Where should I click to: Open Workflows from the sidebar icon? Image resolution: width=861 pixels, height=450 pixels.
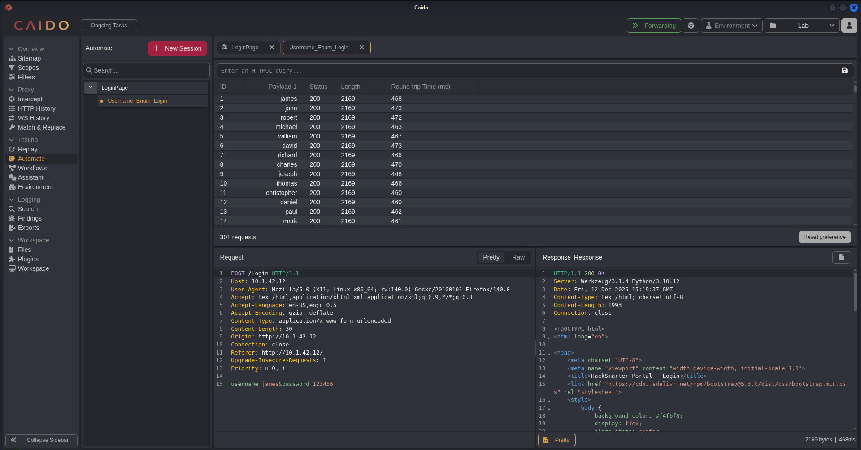tap(12, 168)
